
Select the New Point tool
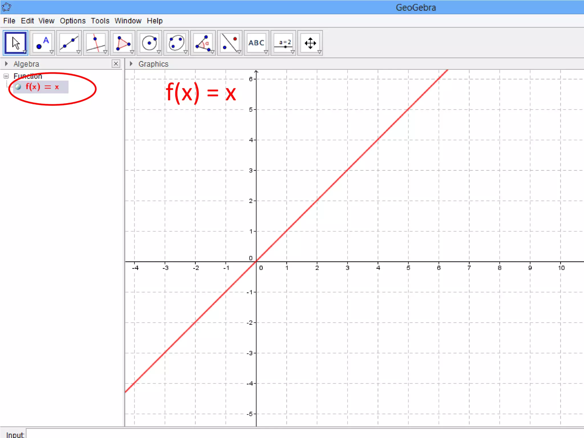[x=42, y=43]
